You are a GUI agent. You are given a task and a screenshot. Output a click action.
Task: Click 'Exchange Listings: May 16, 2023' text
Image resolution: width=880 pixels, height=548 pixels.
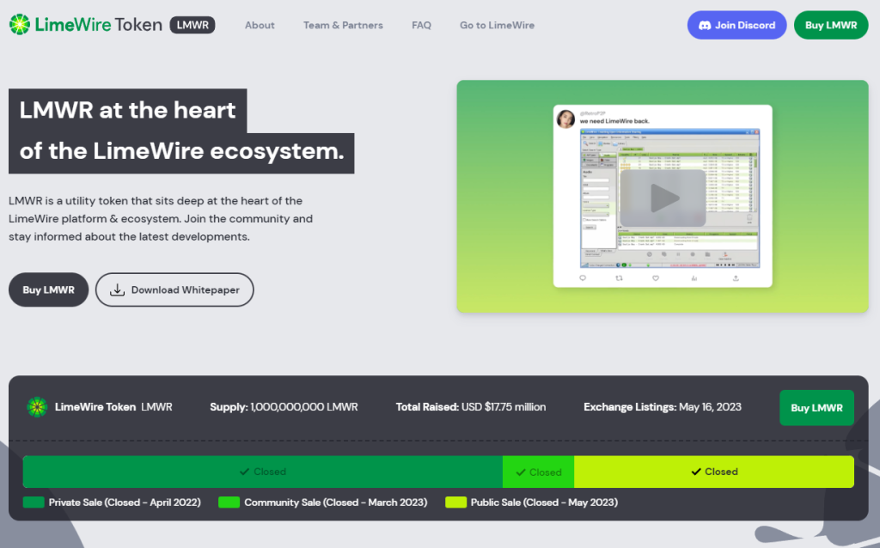pyautogui.click(x=663, y=407)
